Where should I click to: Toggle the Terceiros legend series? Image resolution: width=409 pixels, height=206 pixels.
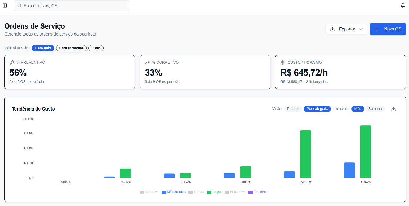point(258,192)
